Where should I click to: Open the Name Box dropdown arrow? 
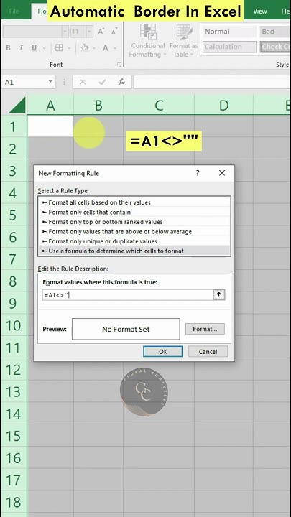click(x=50, y=81)
